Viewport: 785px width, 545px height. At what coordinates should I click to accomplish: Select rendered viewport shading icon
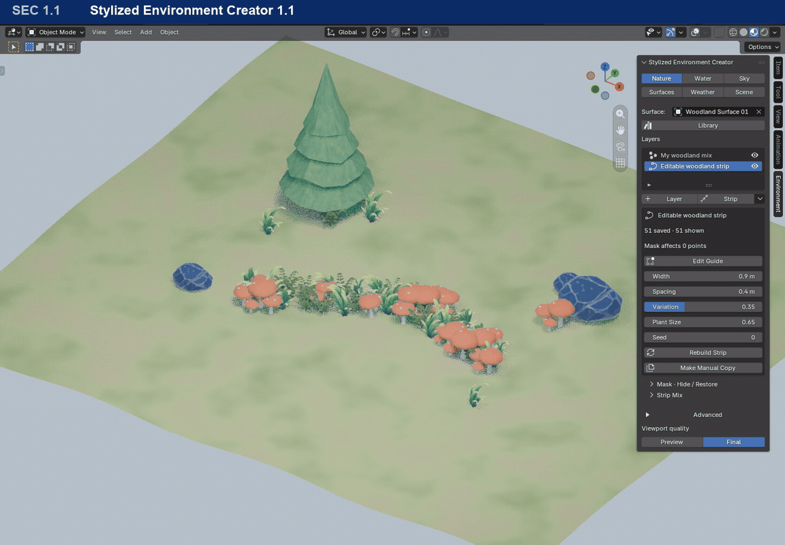[x=765, y=32]
